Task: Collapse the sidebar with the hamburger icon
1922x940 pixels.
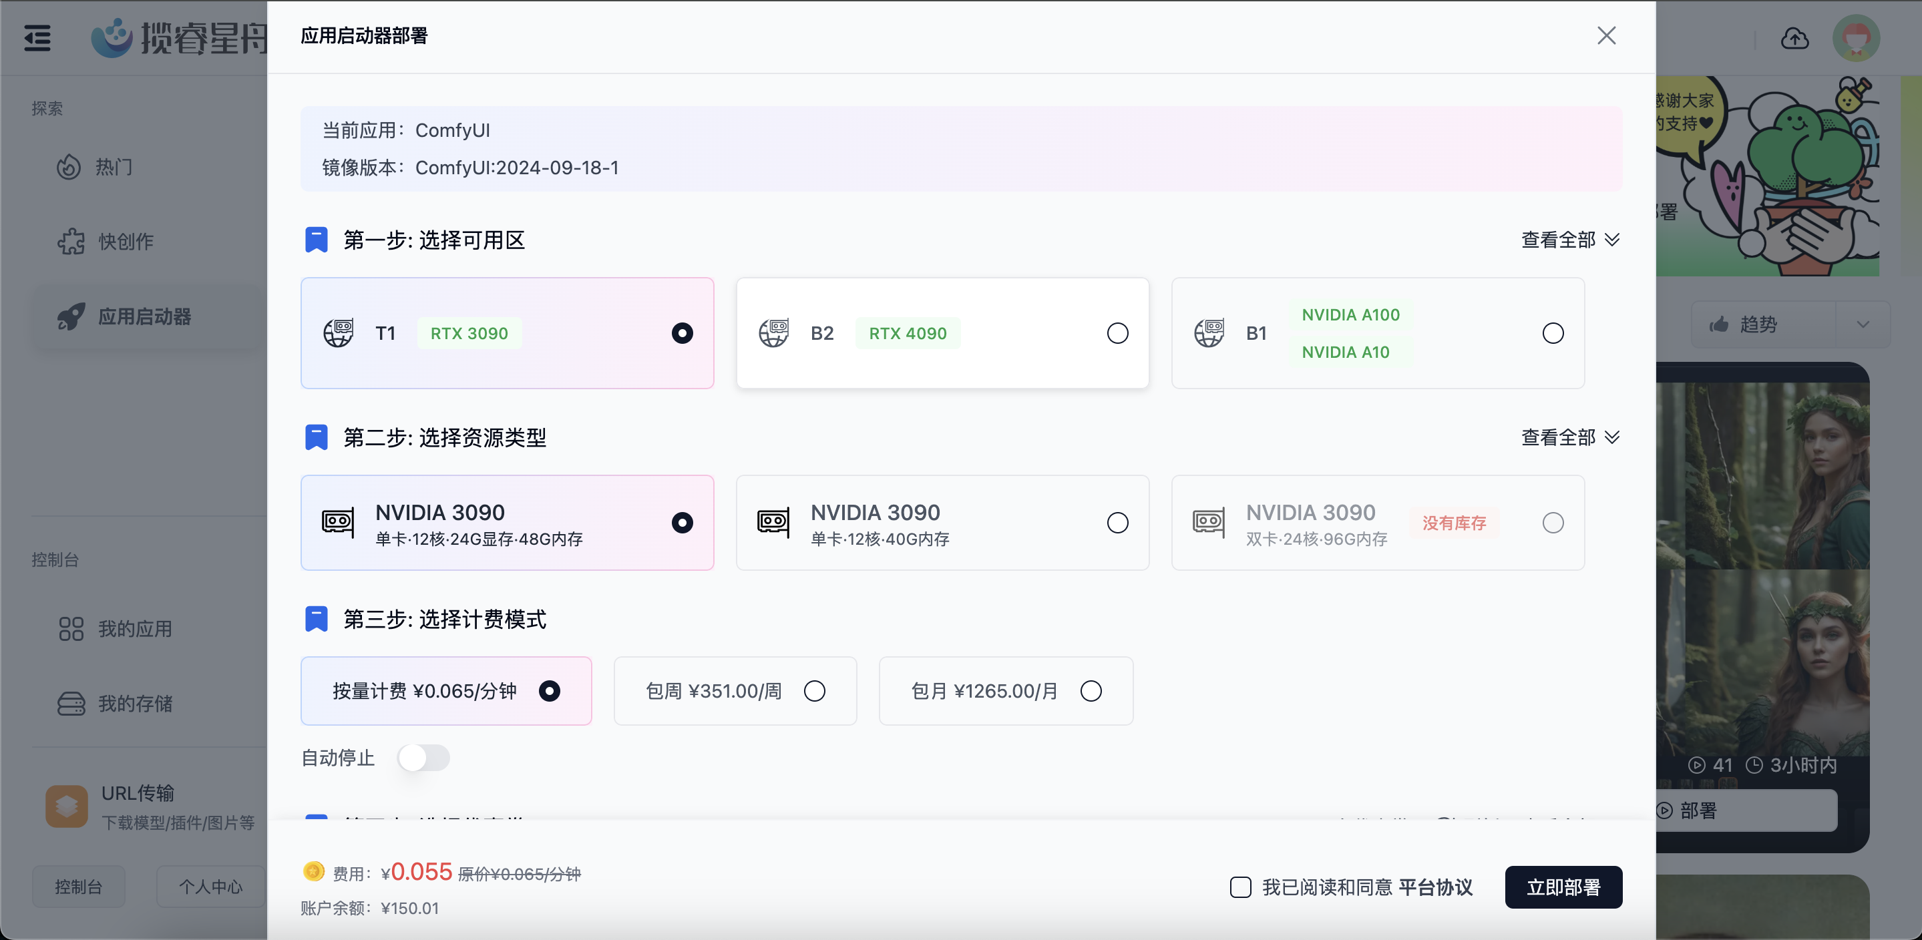Action: [37, 37]
